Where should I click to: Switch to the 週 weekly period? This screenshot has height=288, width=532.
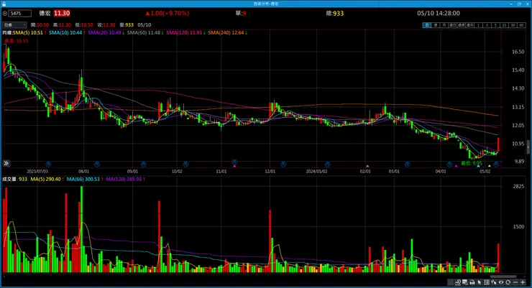(x=436, y=25)
